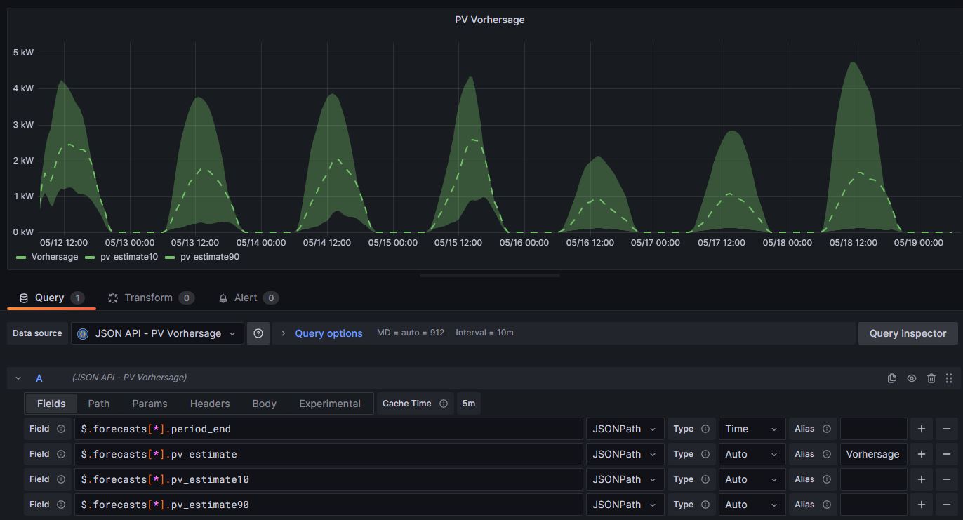This screenshot has height=520, width=963.
Task: Open the data source help icon
Action: 258,333
